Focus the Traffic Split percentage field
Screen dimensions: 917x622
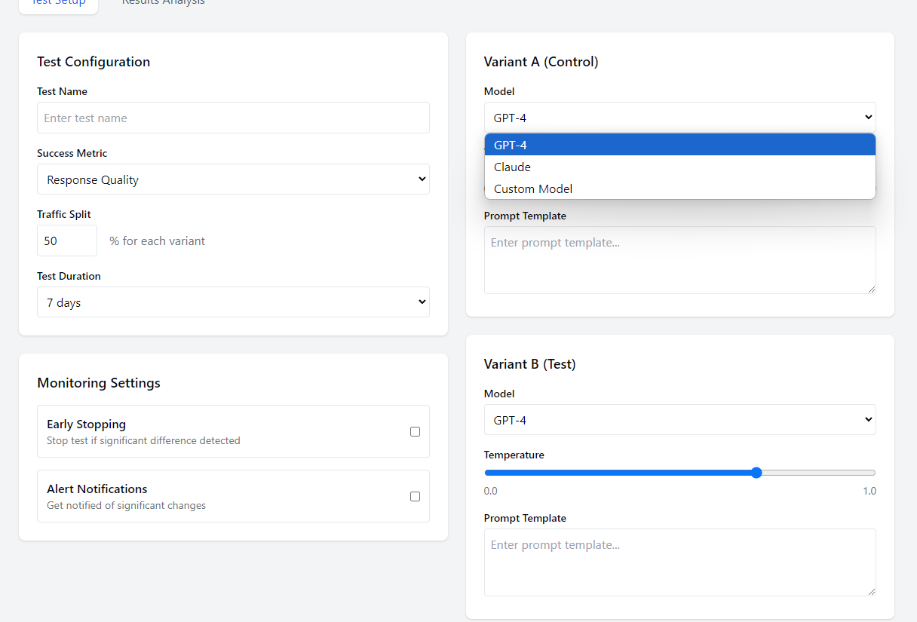[67, 241]
